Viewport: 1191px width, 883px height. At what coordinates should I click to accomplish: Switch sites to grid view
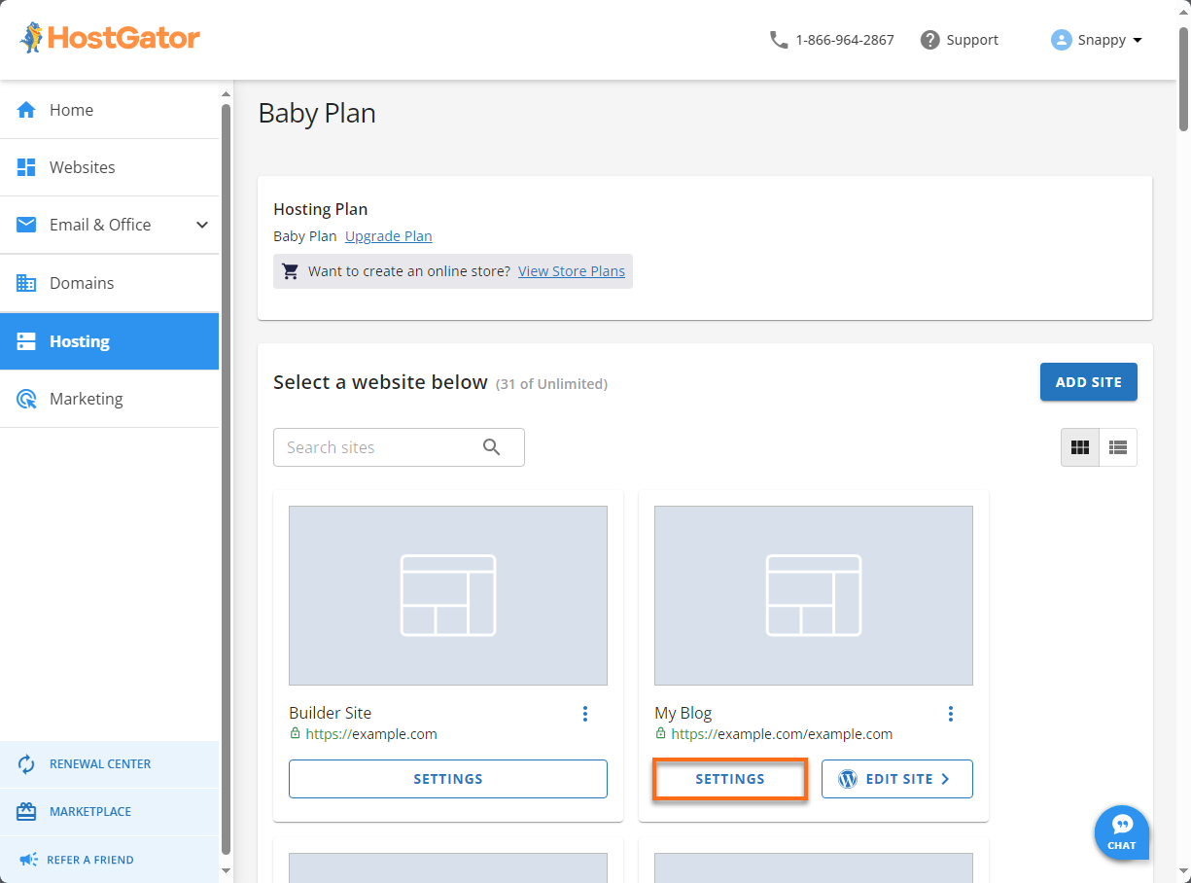point(1079,446)
